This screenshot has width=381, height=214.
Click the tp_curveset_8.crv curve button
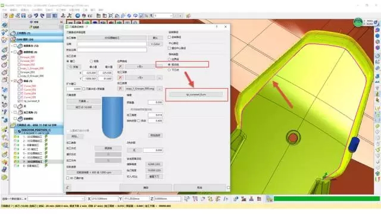(x=196, y=95)
